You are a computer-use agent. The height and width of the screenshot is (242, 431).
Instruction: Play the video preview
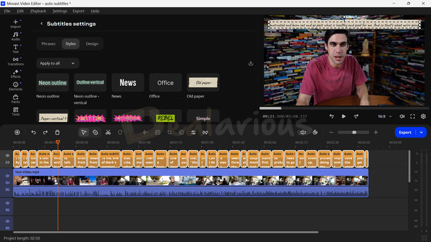(x=344, y=117)
